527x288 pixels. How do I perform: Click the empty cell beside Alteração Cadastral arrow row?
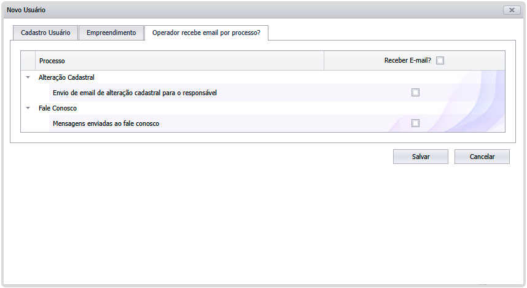click(x=246, y=77)
